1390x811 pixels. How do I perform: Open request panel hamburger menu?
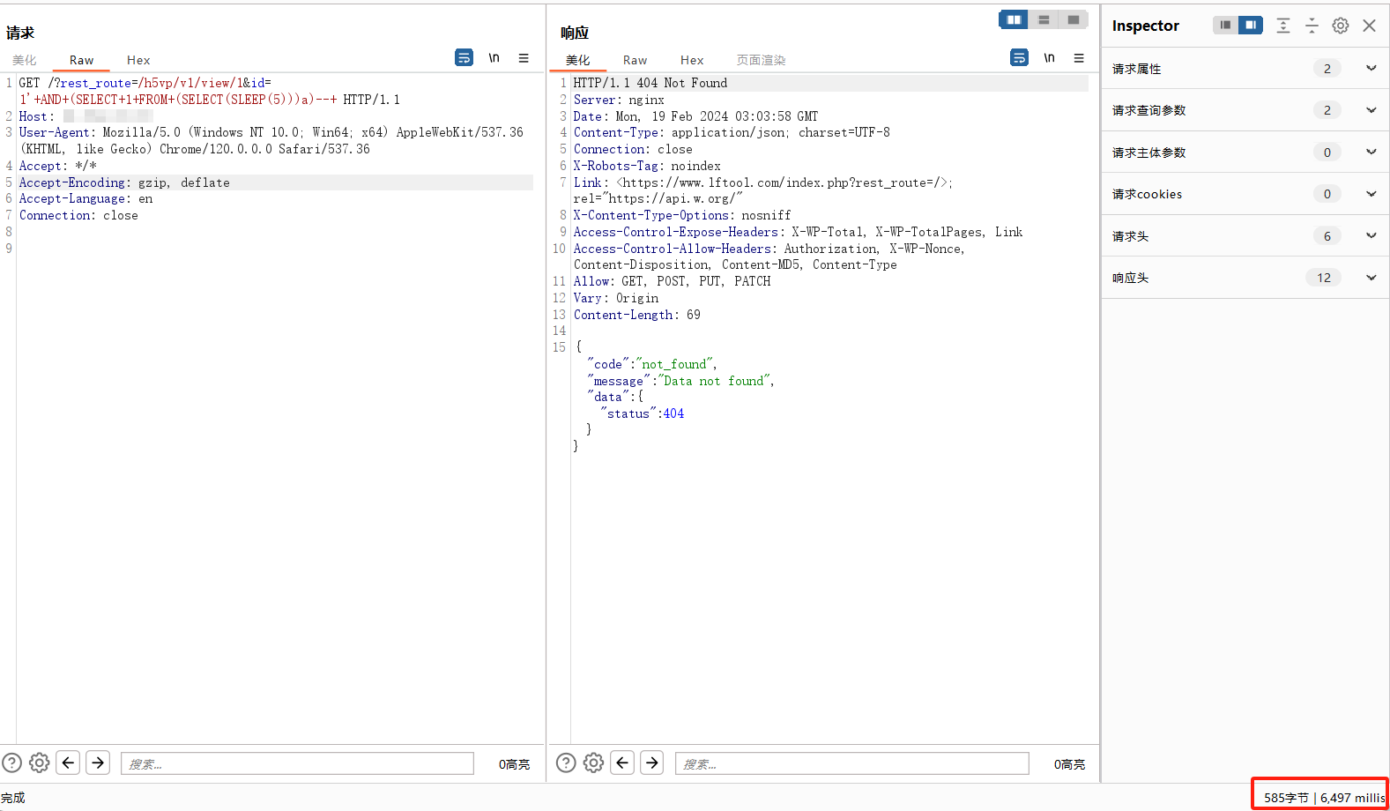point(524,57)
